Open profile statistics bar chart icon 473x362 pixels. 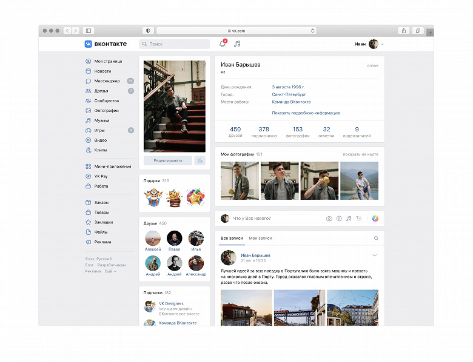pos(200,160)
